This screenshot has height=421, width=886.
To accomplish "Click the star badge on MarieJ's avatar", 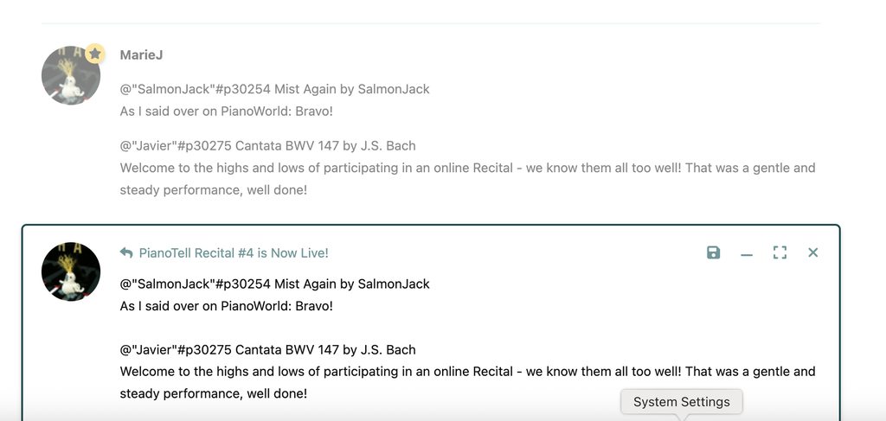I will tap(95, 54).
